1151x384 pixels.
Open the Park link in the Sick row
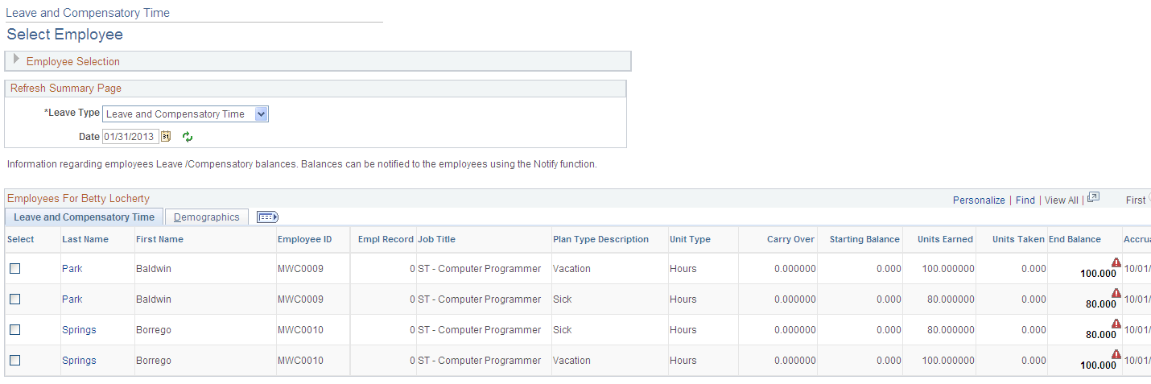[72, 299]
